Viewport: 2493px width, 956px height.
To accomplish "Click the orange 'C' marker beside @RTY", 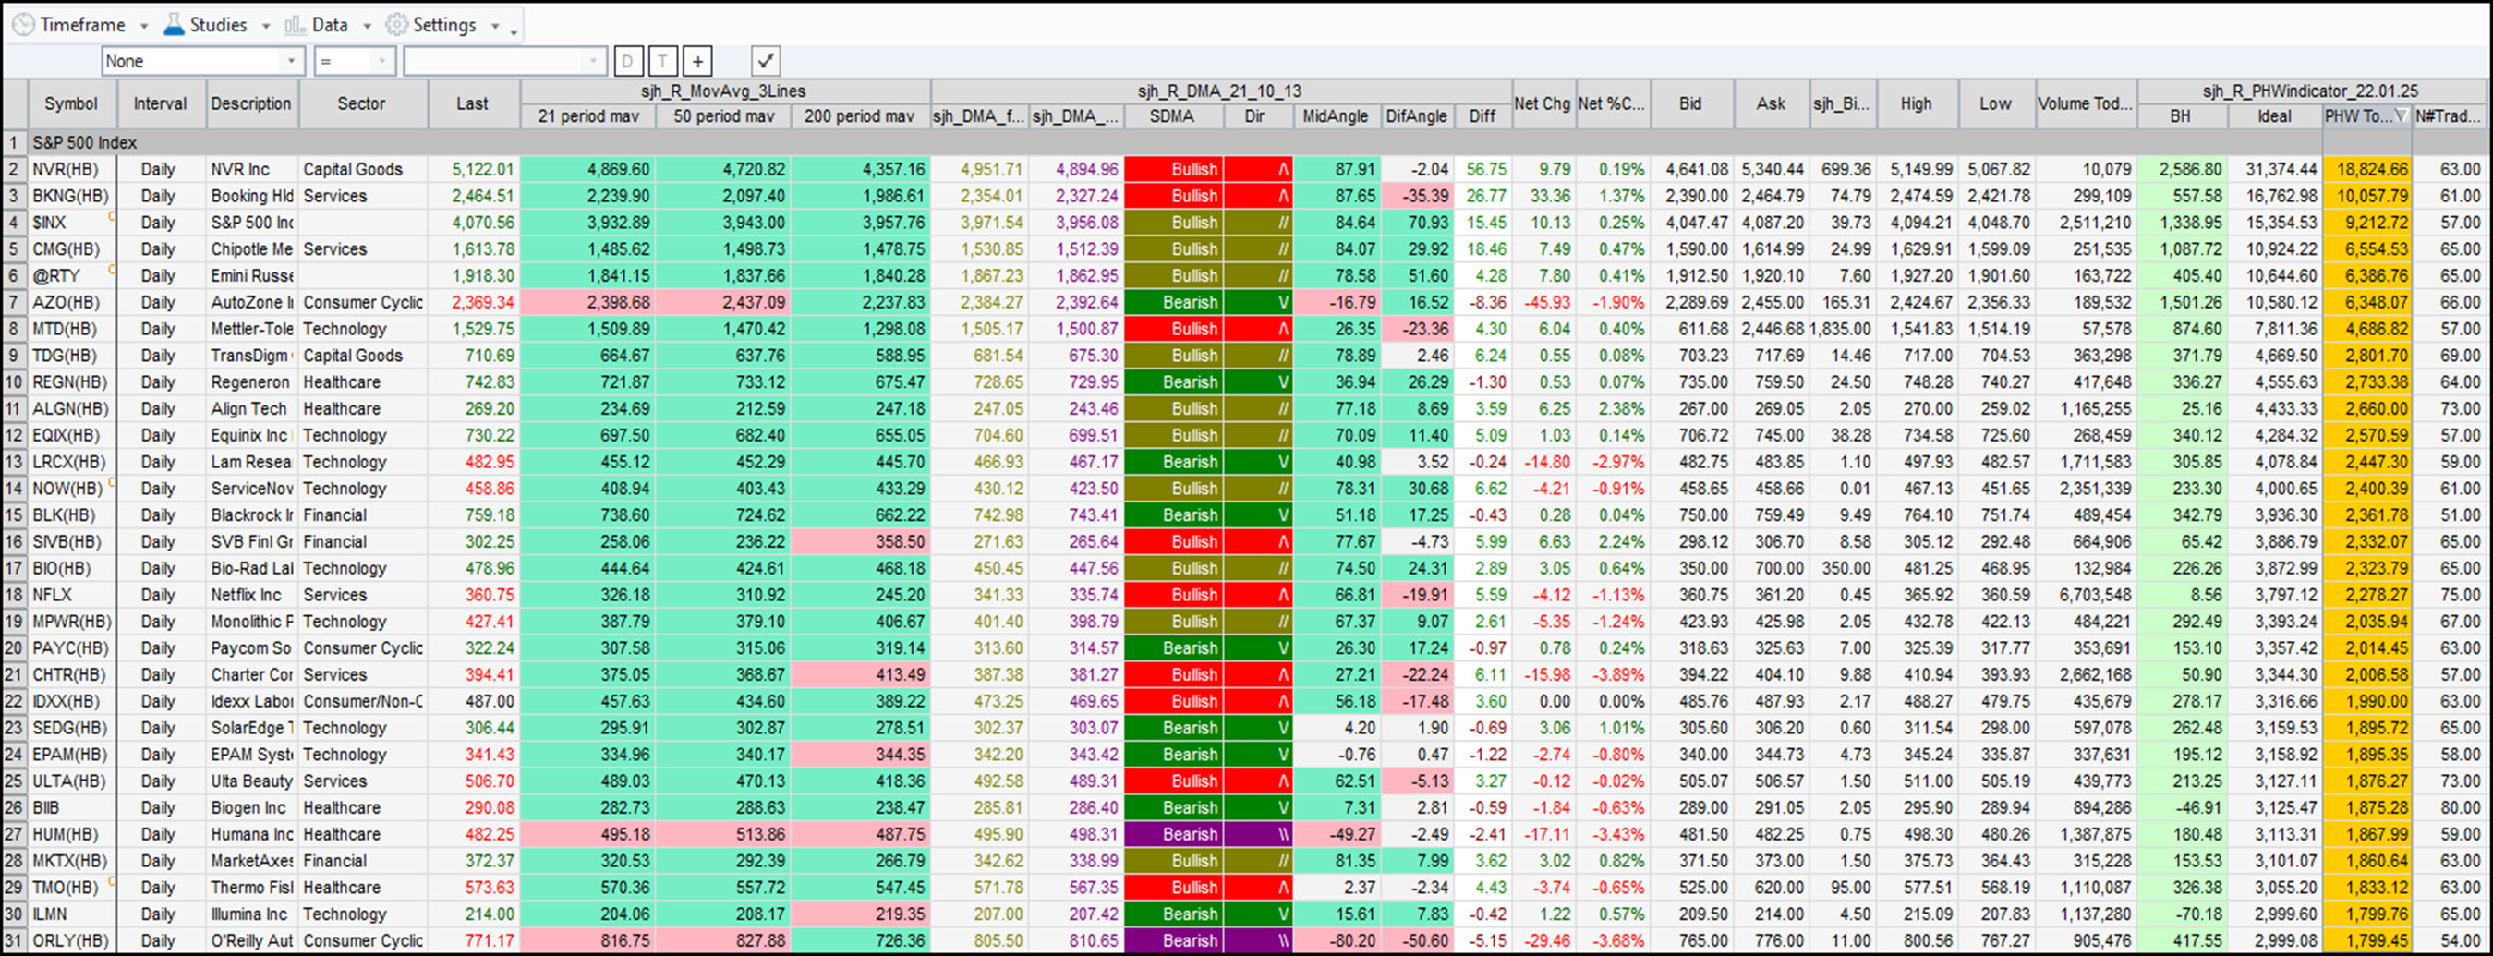I will tap(111, 270).
